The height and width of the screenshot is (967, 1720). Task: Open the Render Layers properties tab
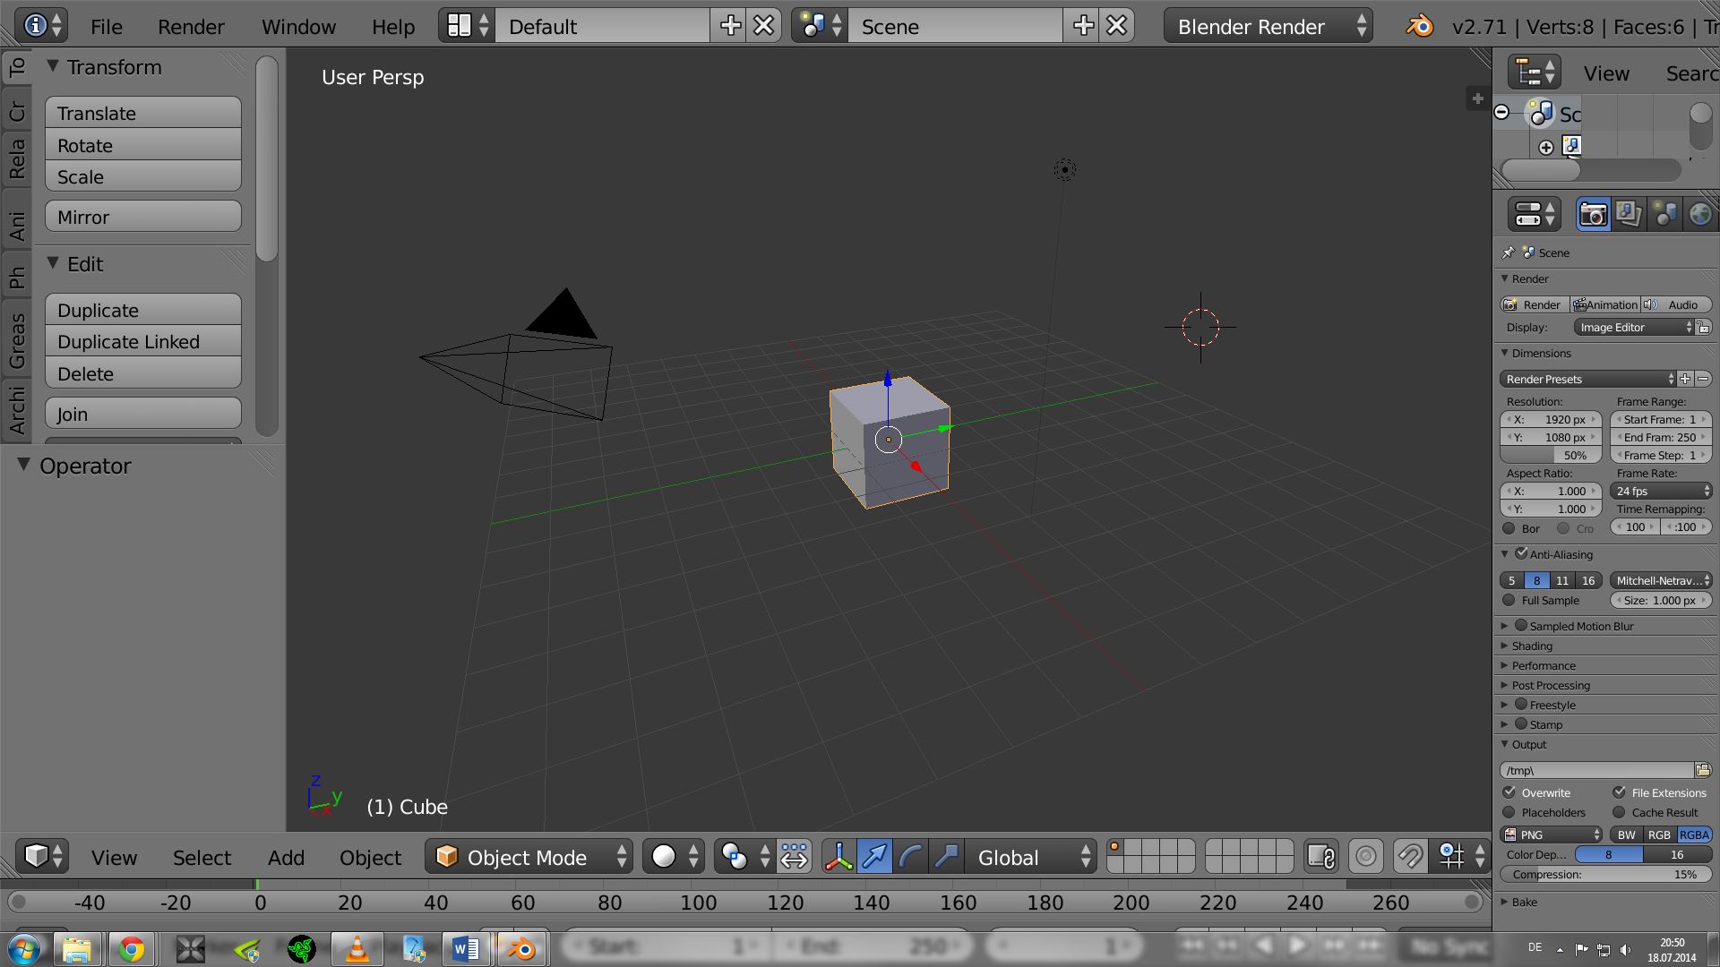tap(1629, 215)
